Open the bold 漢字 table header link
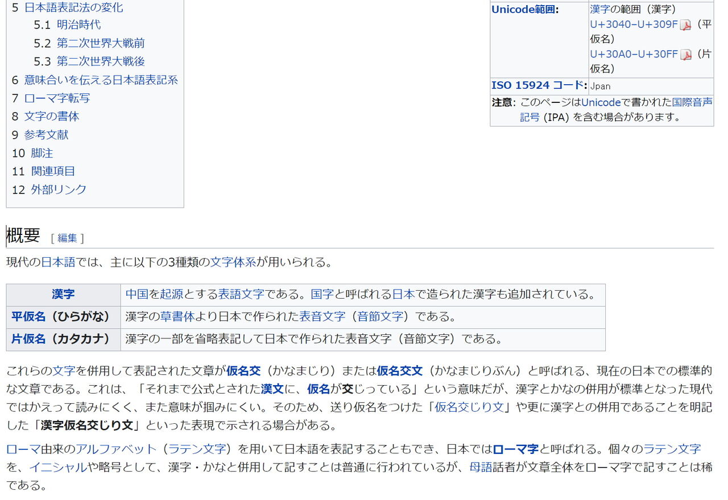The height and width of the screenshot is (500, 728). point(63,295)
